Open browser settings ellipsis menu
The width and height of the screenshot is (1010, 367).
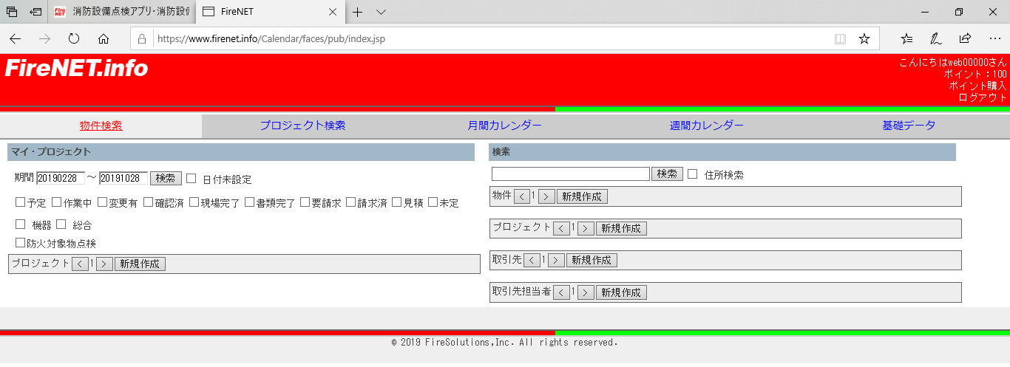pyautogui.click(x=994, y=38)
